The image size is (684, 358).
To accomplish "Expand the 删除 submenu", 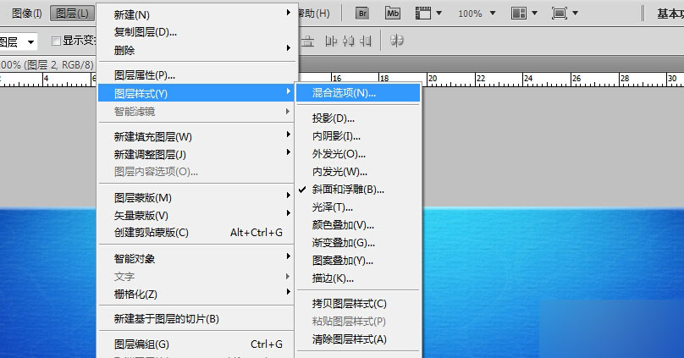I will pyautogui.click(x=197, y=50).
